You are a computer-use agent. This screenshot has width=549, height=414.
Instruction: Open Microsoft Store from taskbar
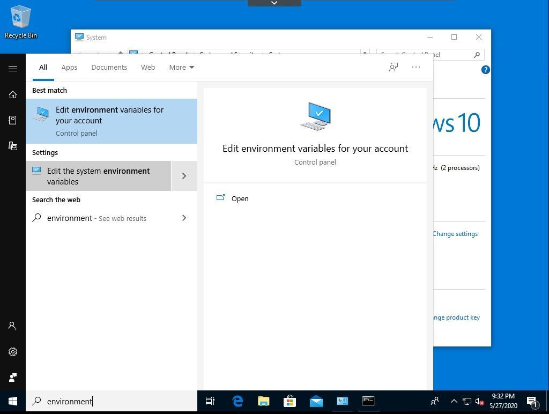(290, 401)
